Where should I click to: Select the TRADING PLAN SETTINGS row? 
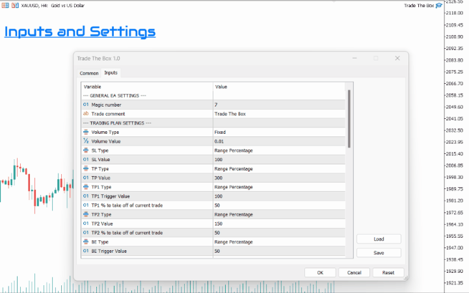(213, 123)
